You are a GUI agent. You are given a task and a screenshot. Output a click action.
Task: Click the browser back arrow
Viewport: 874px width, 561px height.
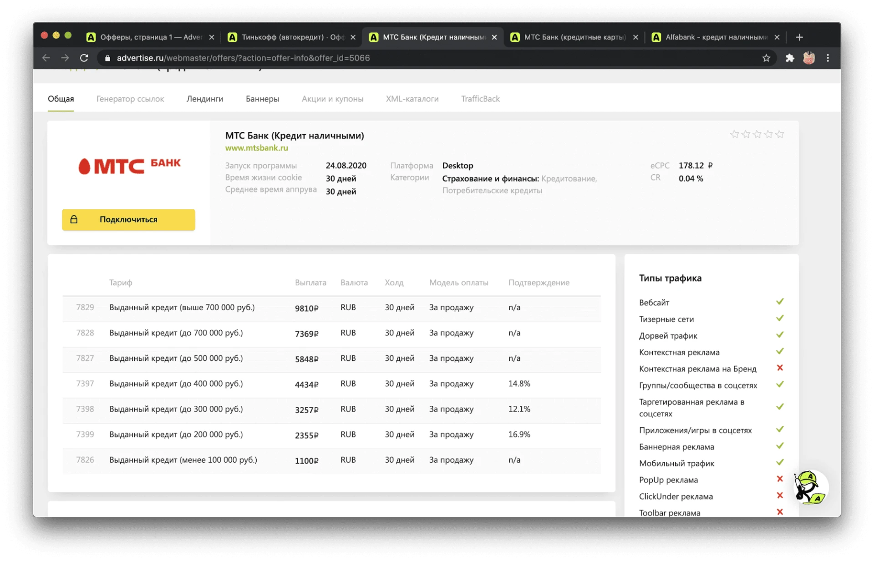click(x=46, y=58)
